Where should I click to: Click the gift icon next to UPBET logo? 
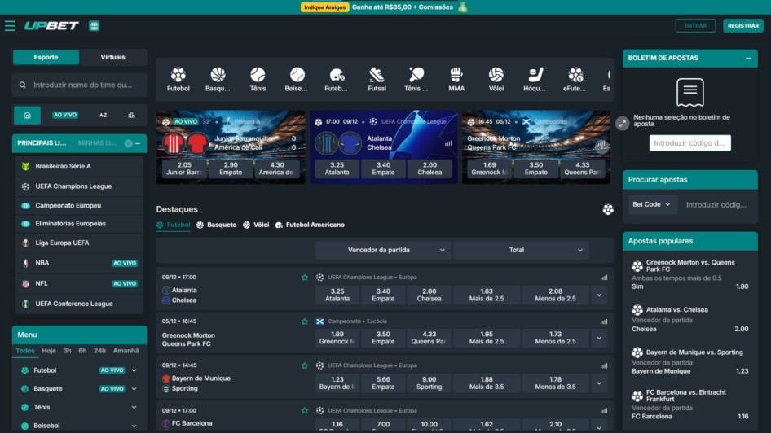(94, 26)
